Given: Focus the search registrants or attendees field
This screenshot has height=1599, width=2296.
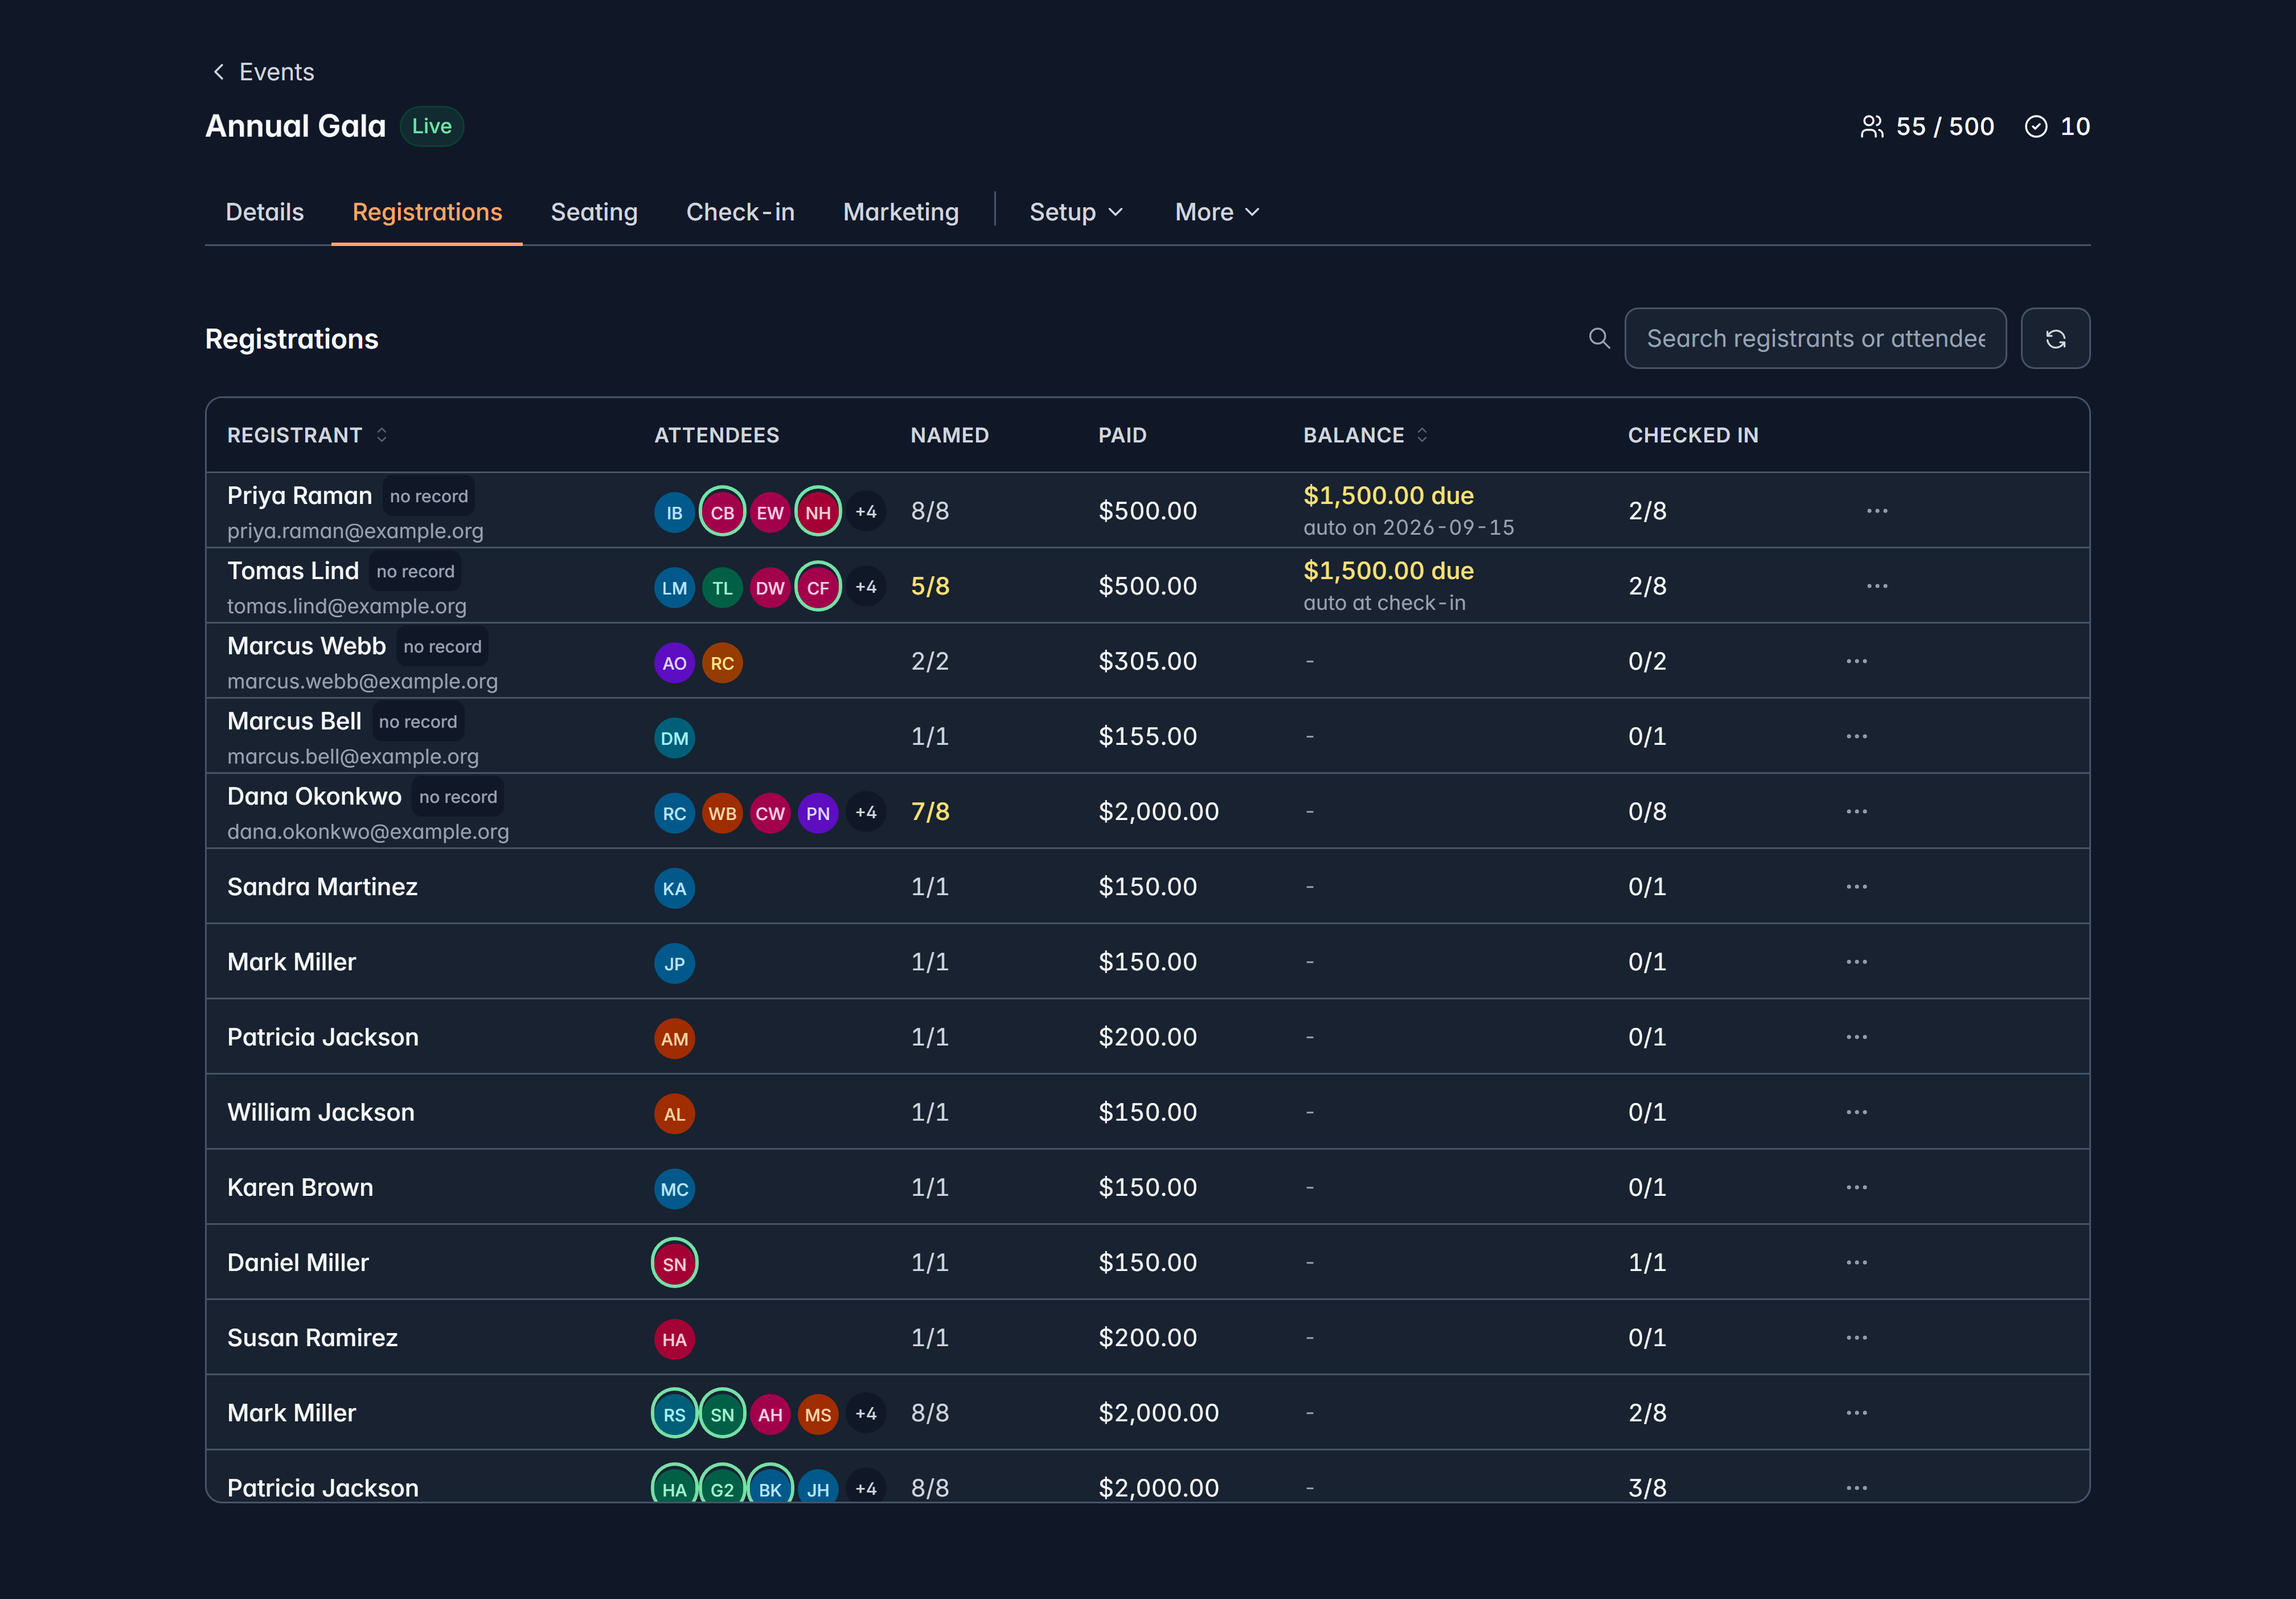Looking at the screenshot, I should pyautogui.click(x=1815, y=339).
